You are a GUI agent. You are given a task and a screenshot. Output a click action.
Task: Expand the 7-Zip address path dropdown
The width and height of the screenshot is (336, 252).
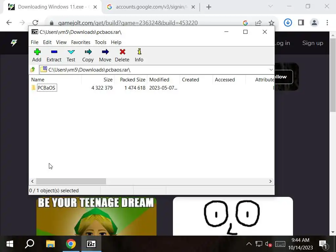[x=271, y=70]
